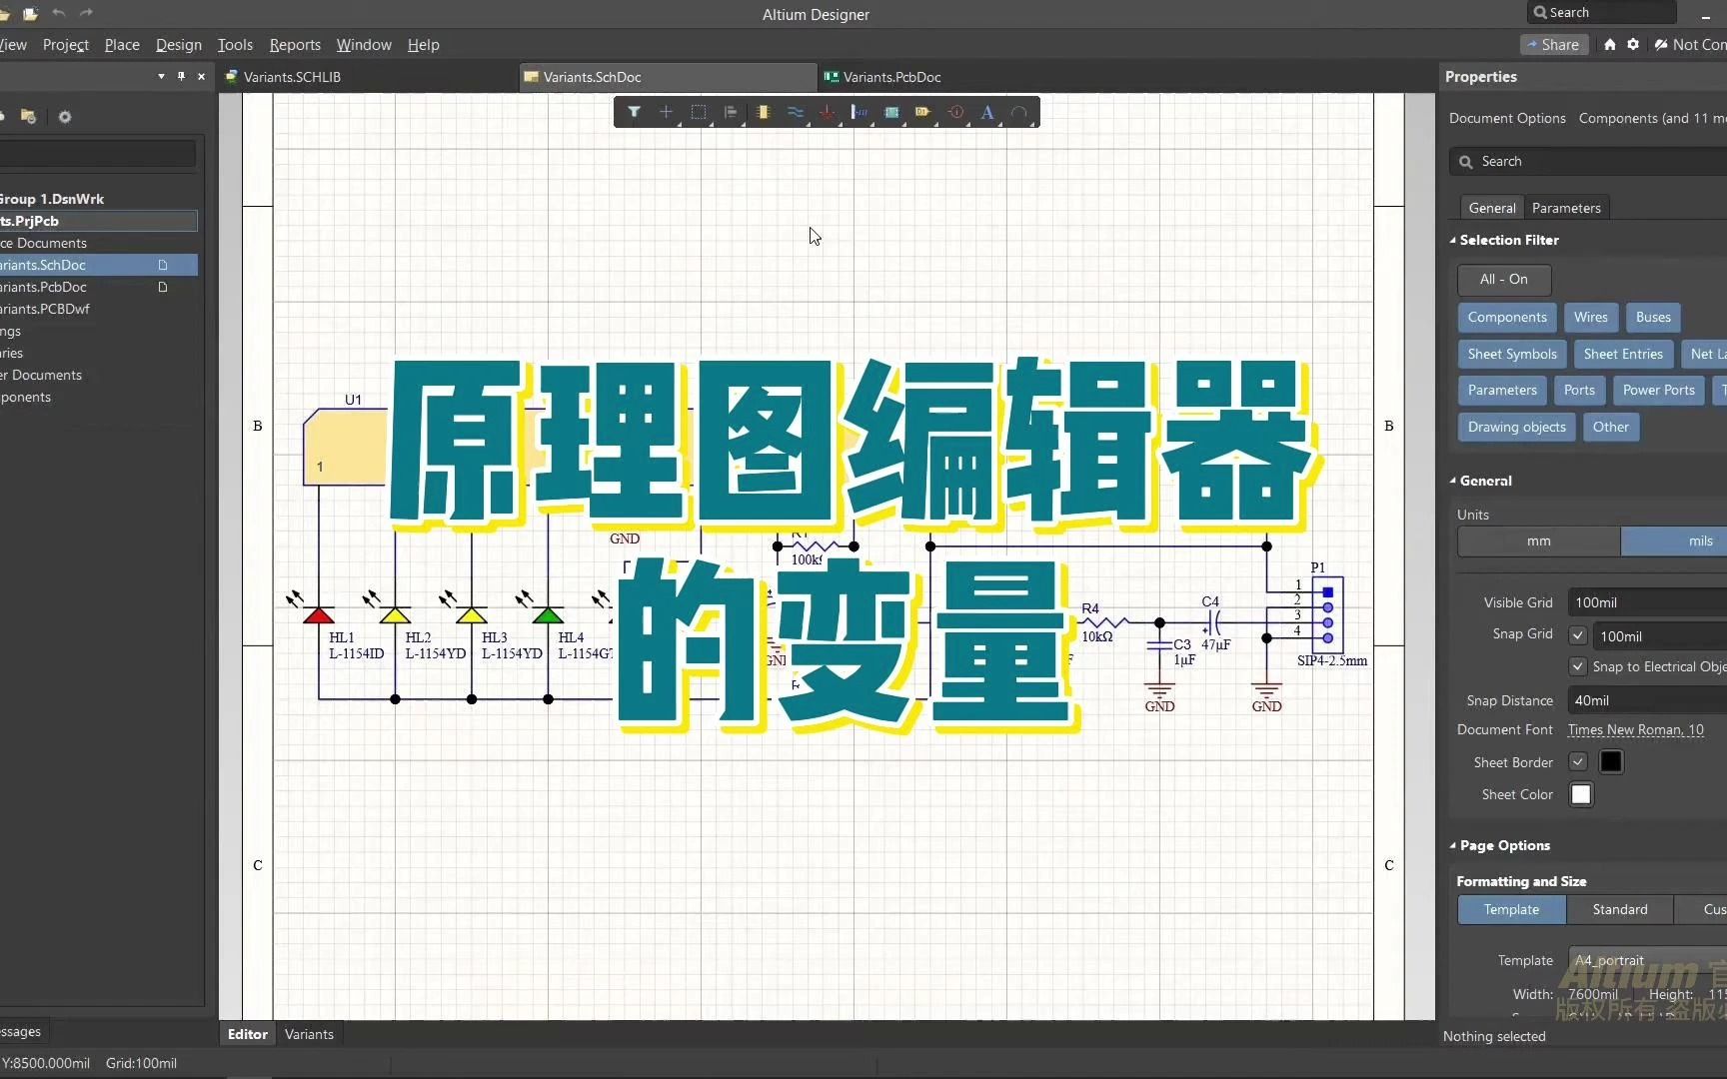Open the Place Part tool
Viewport: 1727px width, 1079px height.
click(765, 112)
